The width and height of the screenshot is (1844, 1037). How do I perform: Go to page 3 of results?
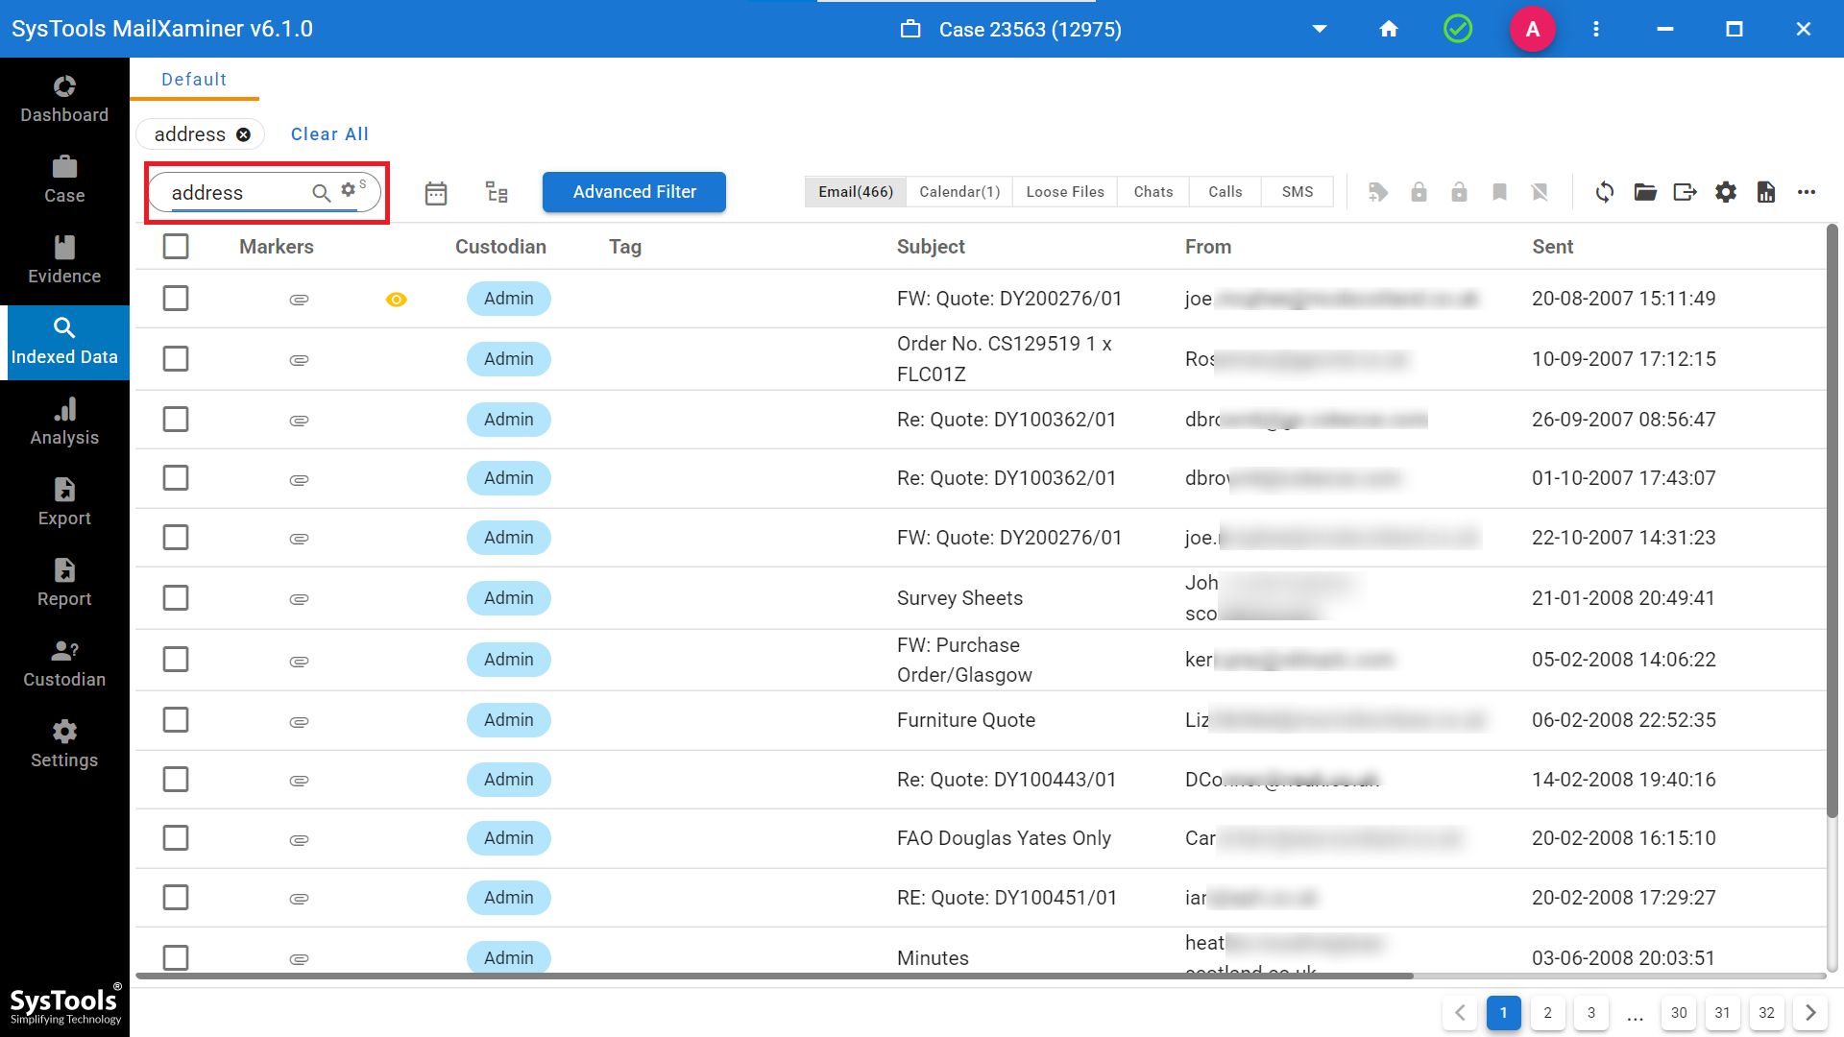pyautogui.click(x=1591, y=1013)
